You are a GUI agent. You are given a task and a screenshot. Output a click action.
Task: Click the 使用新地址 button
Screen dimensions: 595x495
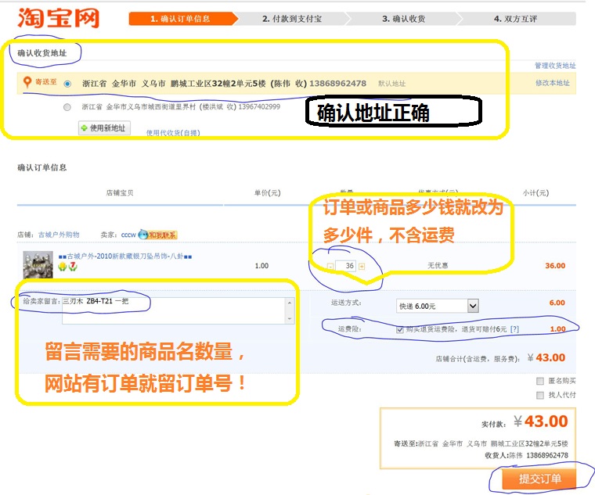point(104,128)
